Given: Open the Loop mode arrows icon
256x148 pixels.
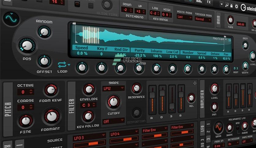Looking at the screenshot, I should pyautogui.click(x=62, y=65).
